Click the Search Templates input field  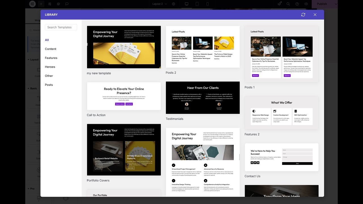point(61,27)
